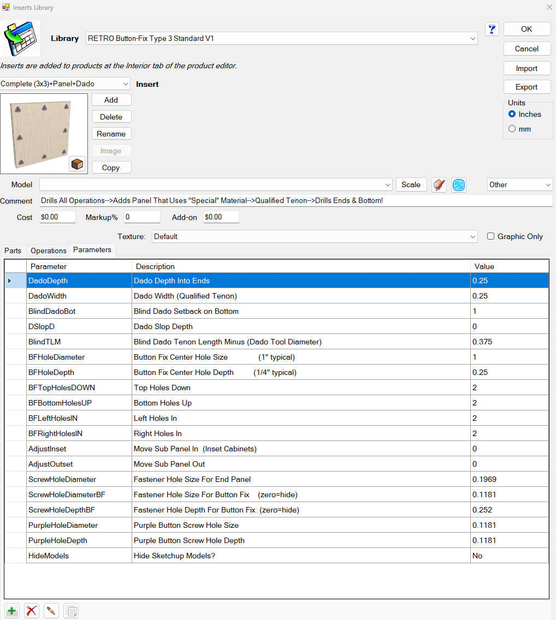The height and width of the screenshot is (620, 556).
Task: Open the Other category dropdown
Action: 519,184
